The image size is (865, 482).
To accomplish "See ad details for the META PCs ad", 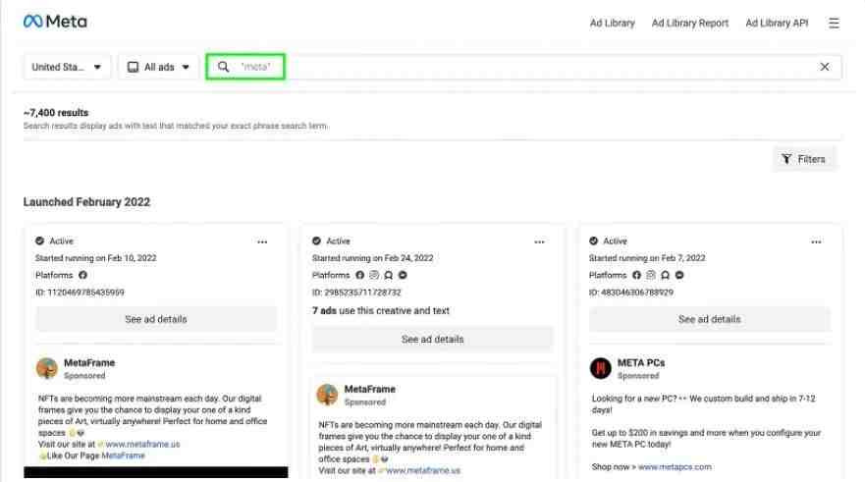I will [710, 319].
